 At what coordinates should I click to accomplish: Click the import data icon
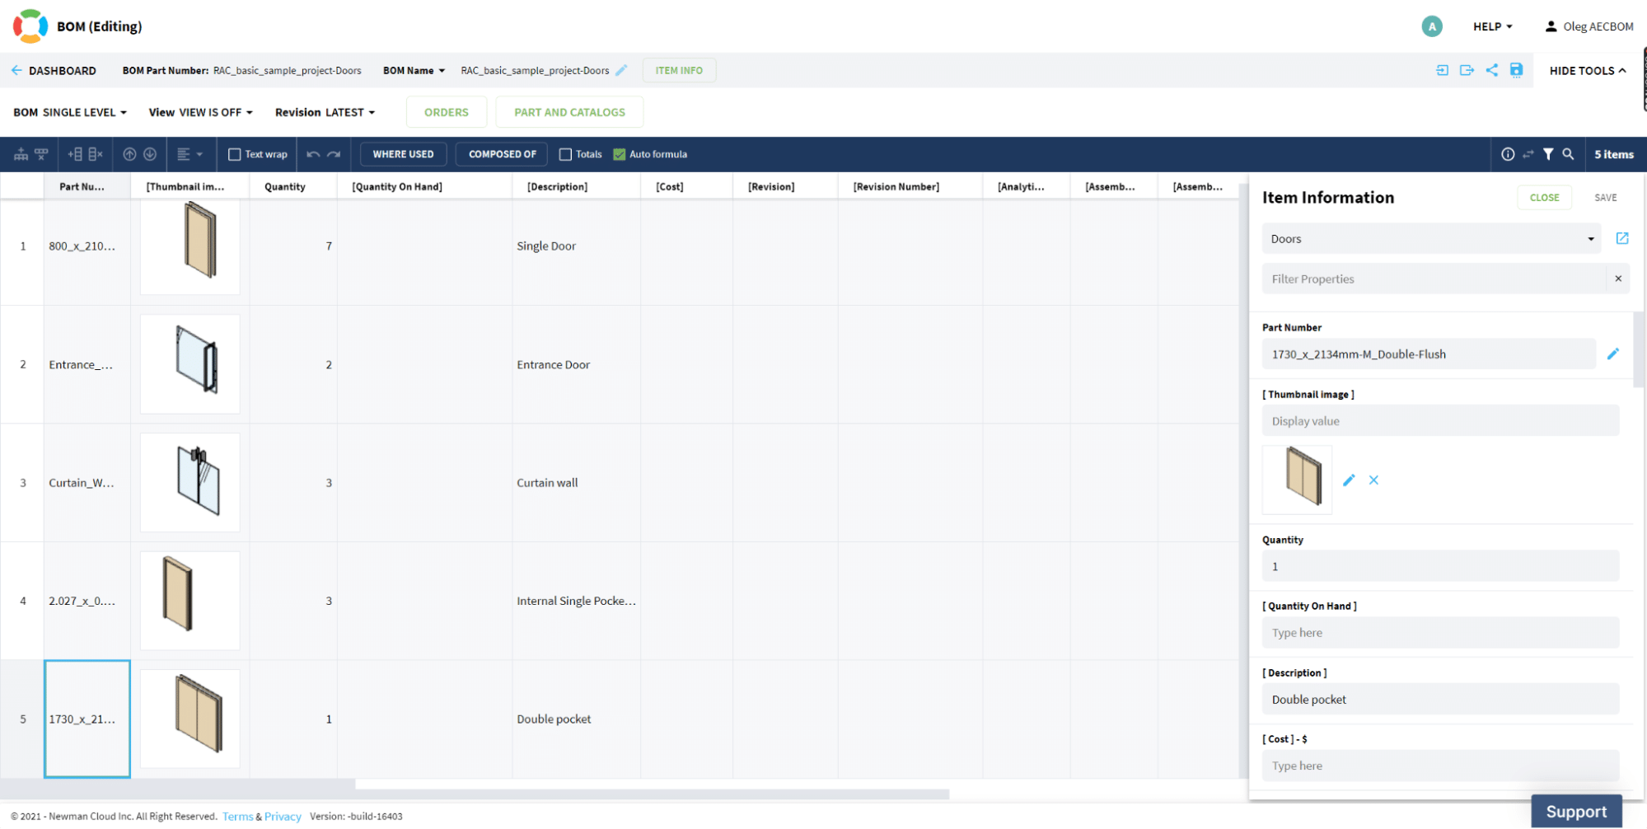[x=1442, y=70]
